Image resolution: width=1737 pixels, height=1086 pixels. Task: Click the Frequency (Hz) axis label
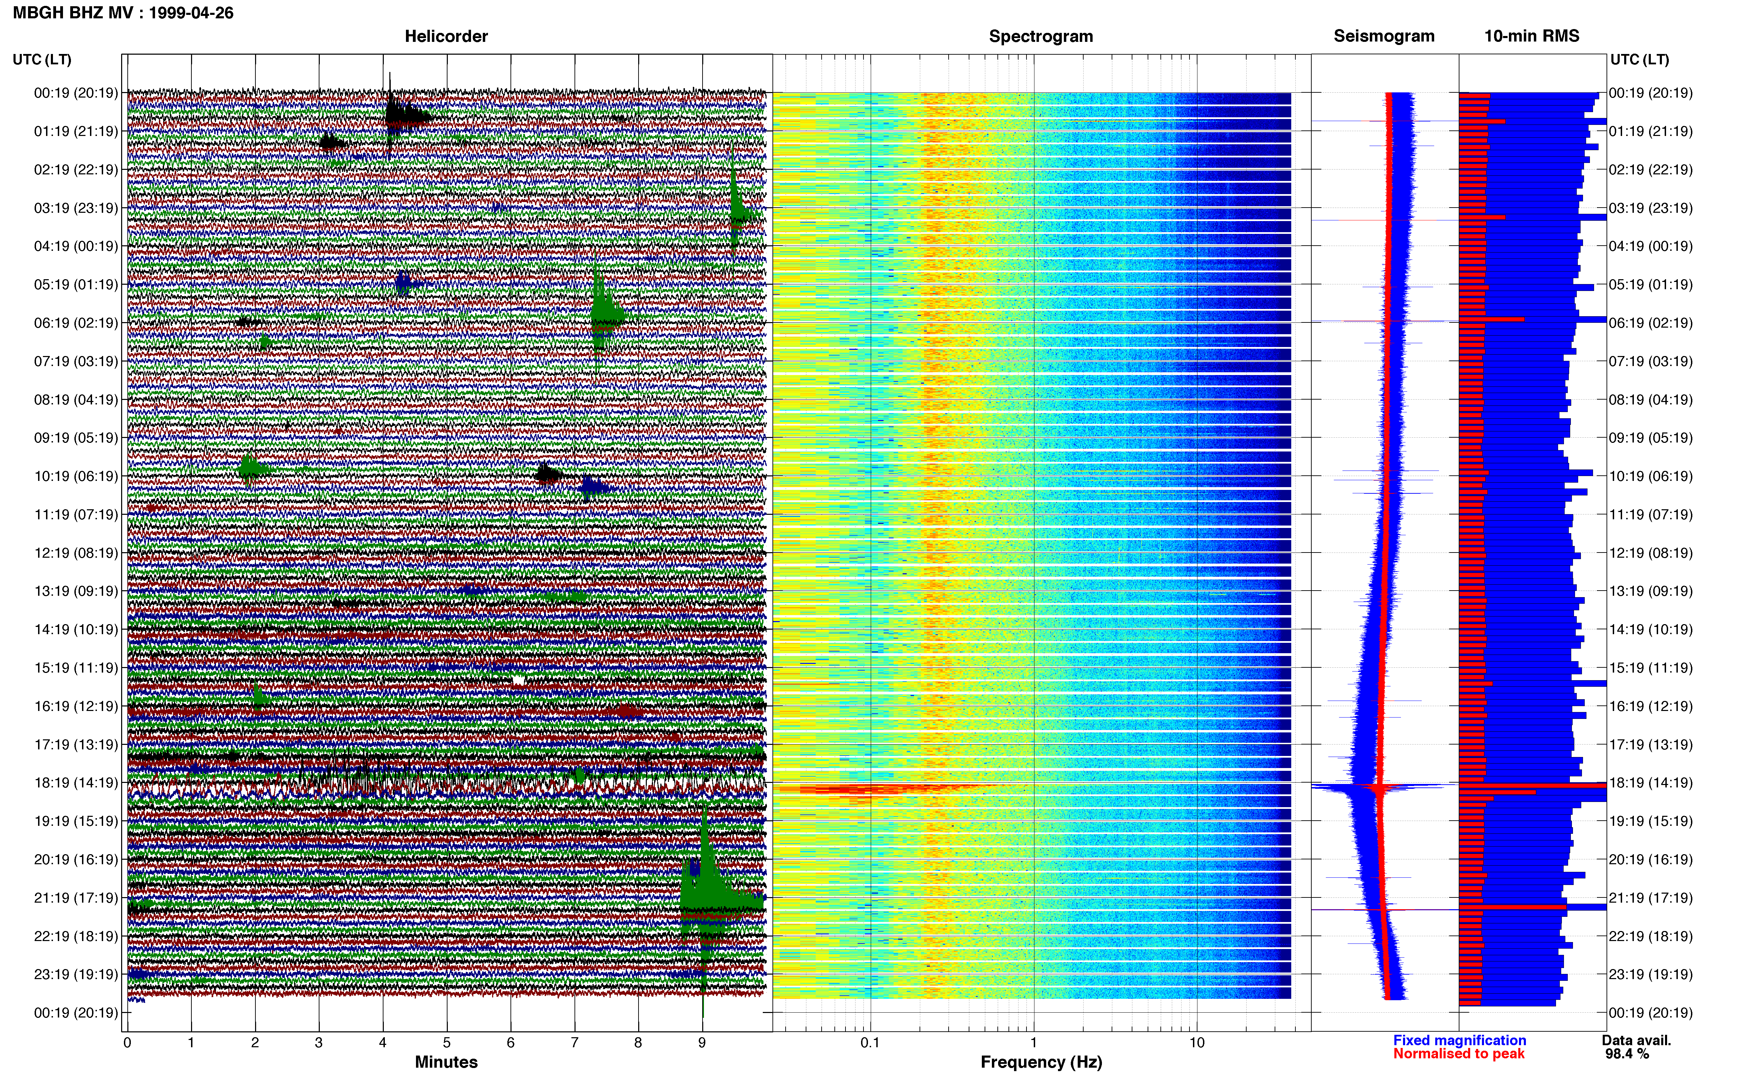pyautogui.click(x=1041, y=1061)
